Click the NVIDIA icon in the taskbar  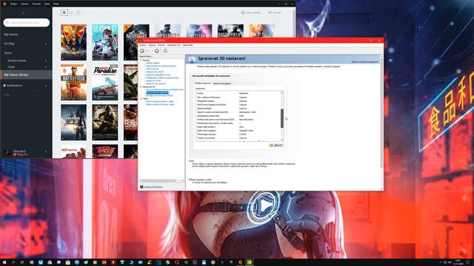pos(249,262)
